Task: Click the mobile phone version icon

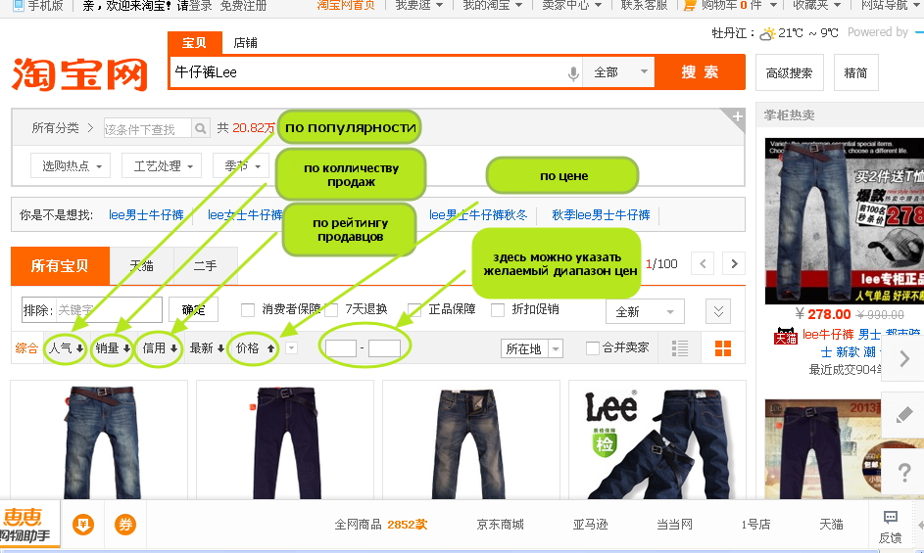Action: pyautogui.click(x=19, y=5)
